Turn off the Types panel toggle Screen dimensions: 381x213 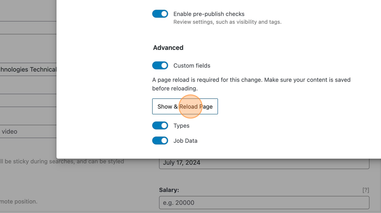pos(160,126)
